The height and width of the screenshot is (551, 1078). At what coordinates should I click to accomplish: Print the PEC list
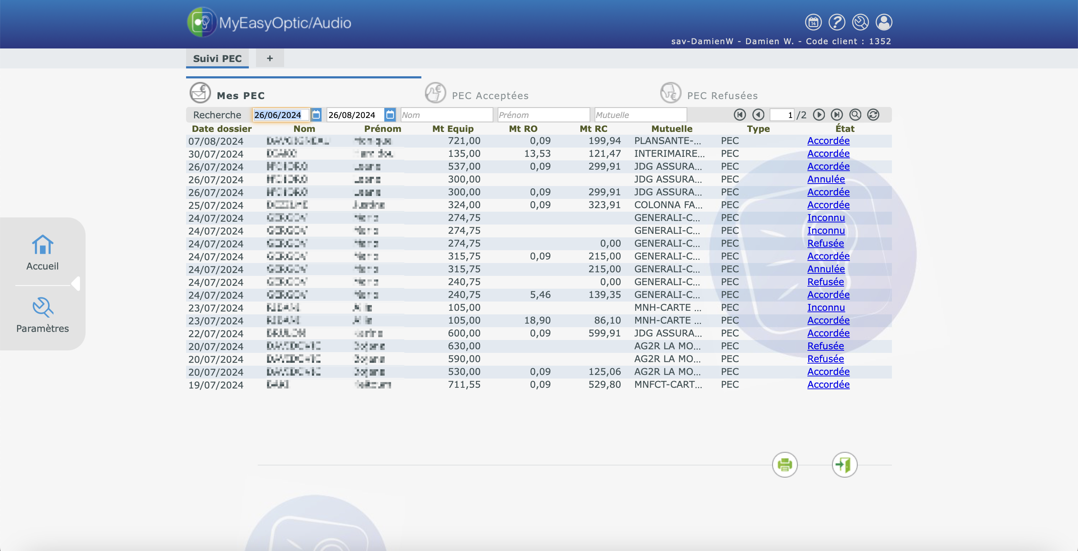coord(785,464)
